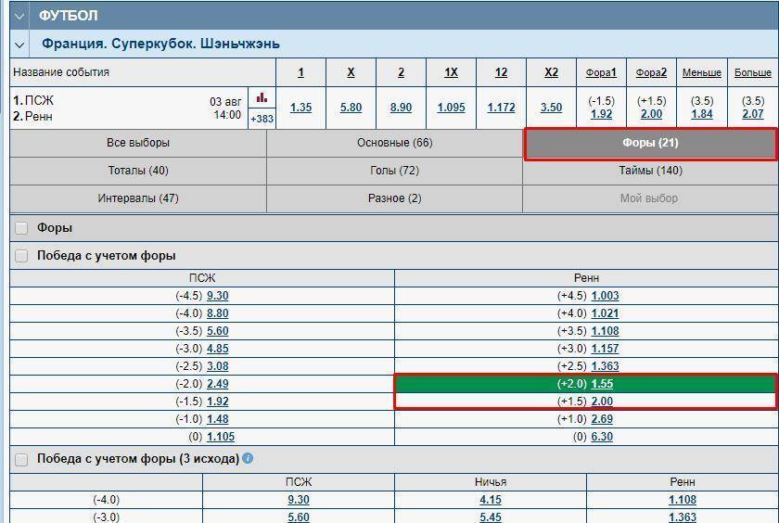Open the Интервалы (47) tab
The width and height of the screenshot is (779, 523).
(x=138, y=198)
